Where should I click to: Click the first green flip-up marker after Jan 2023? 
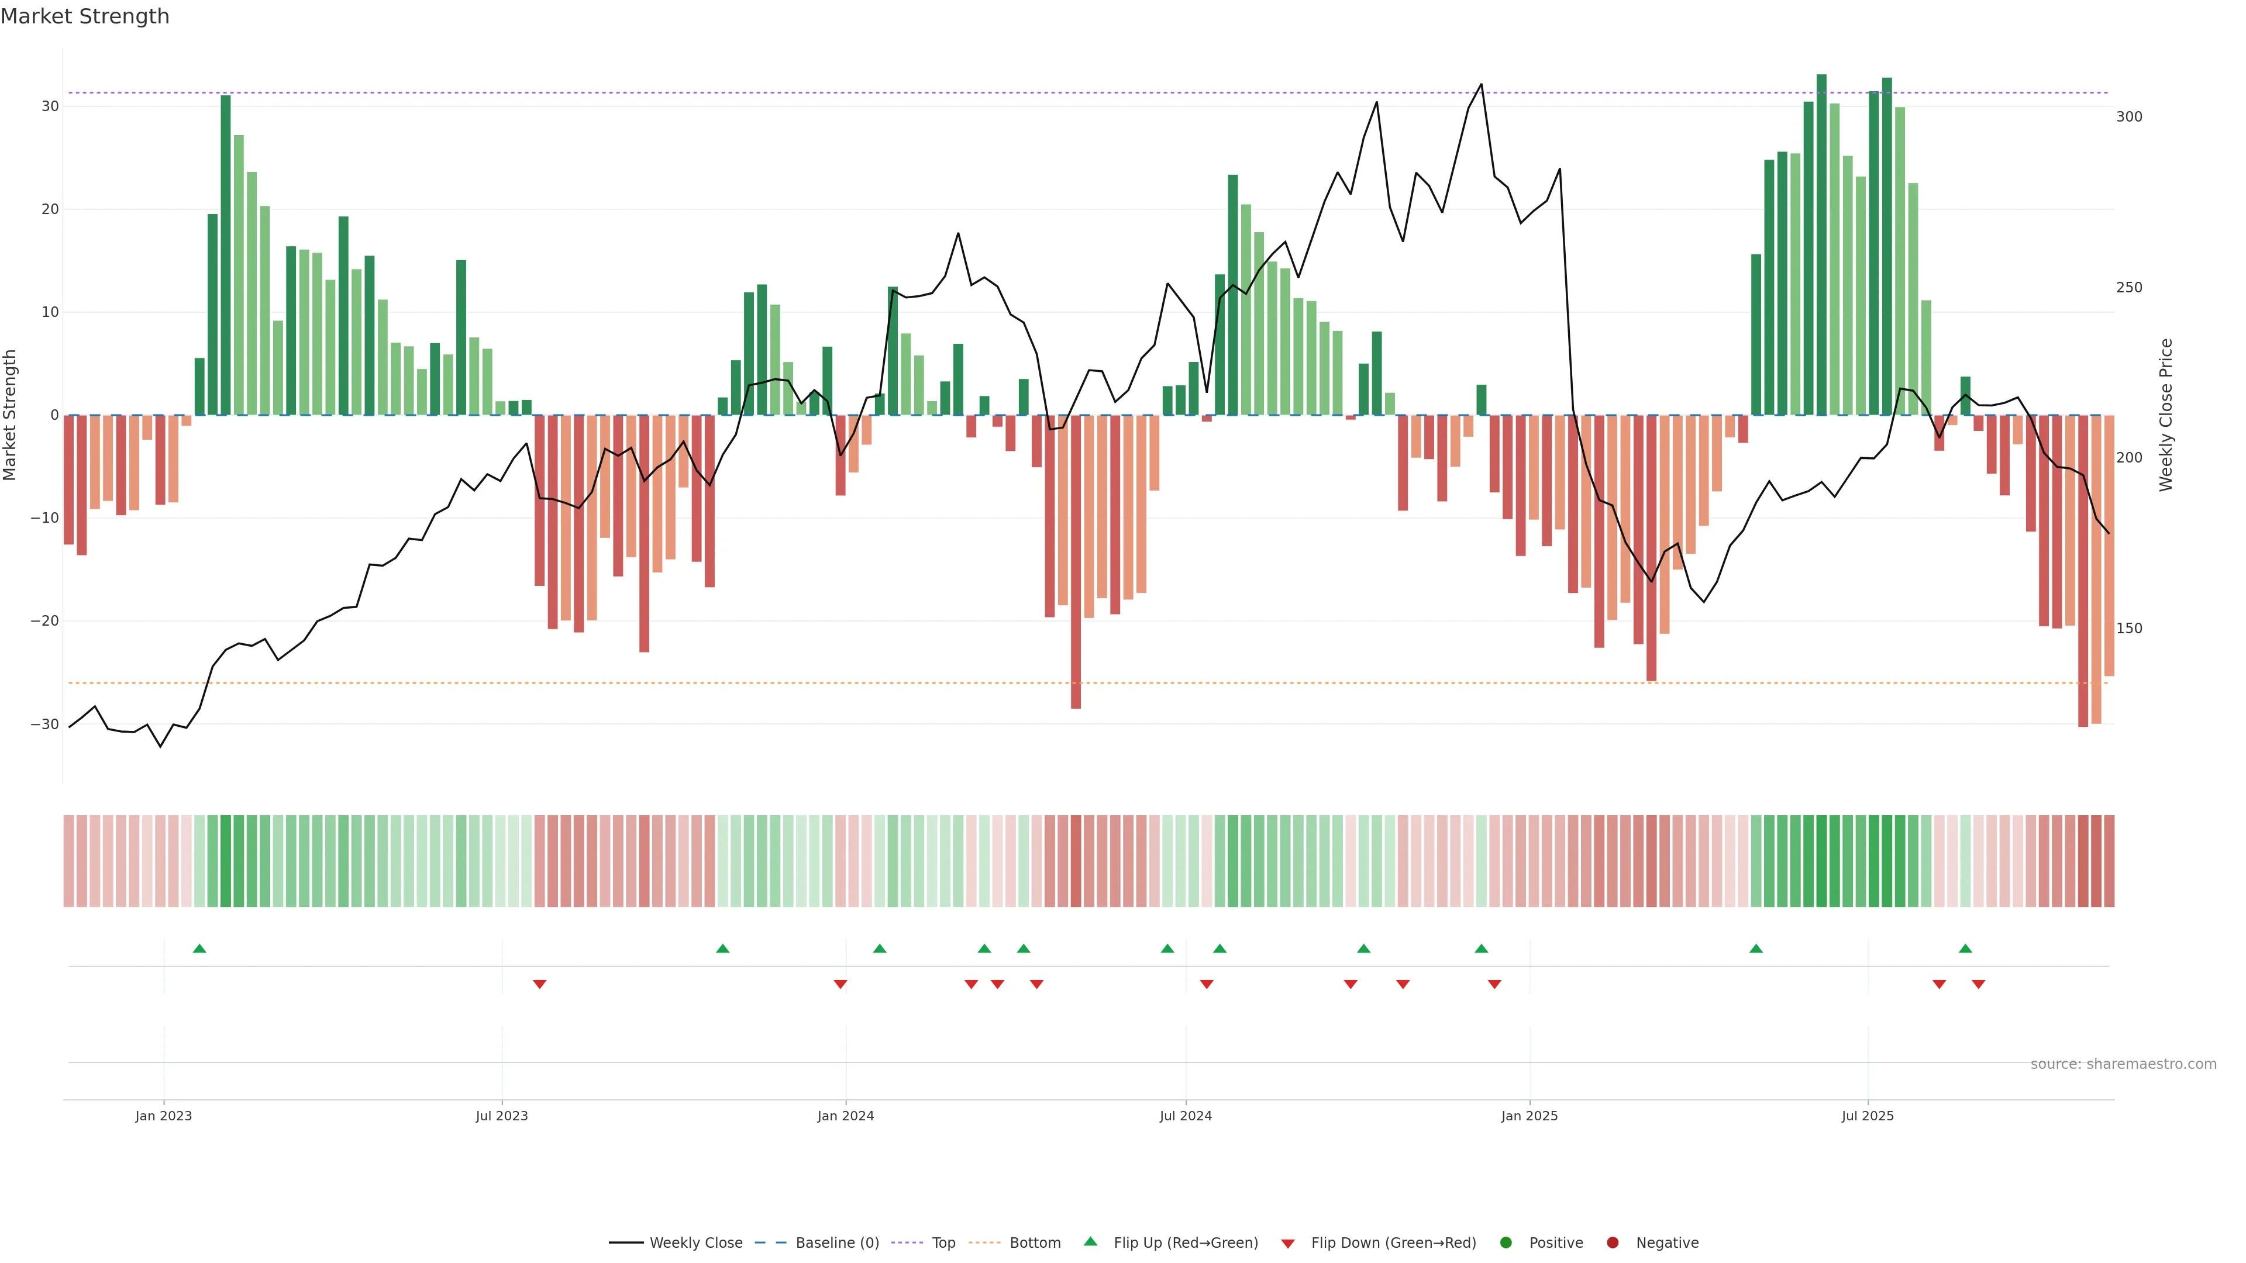[199, 948]
